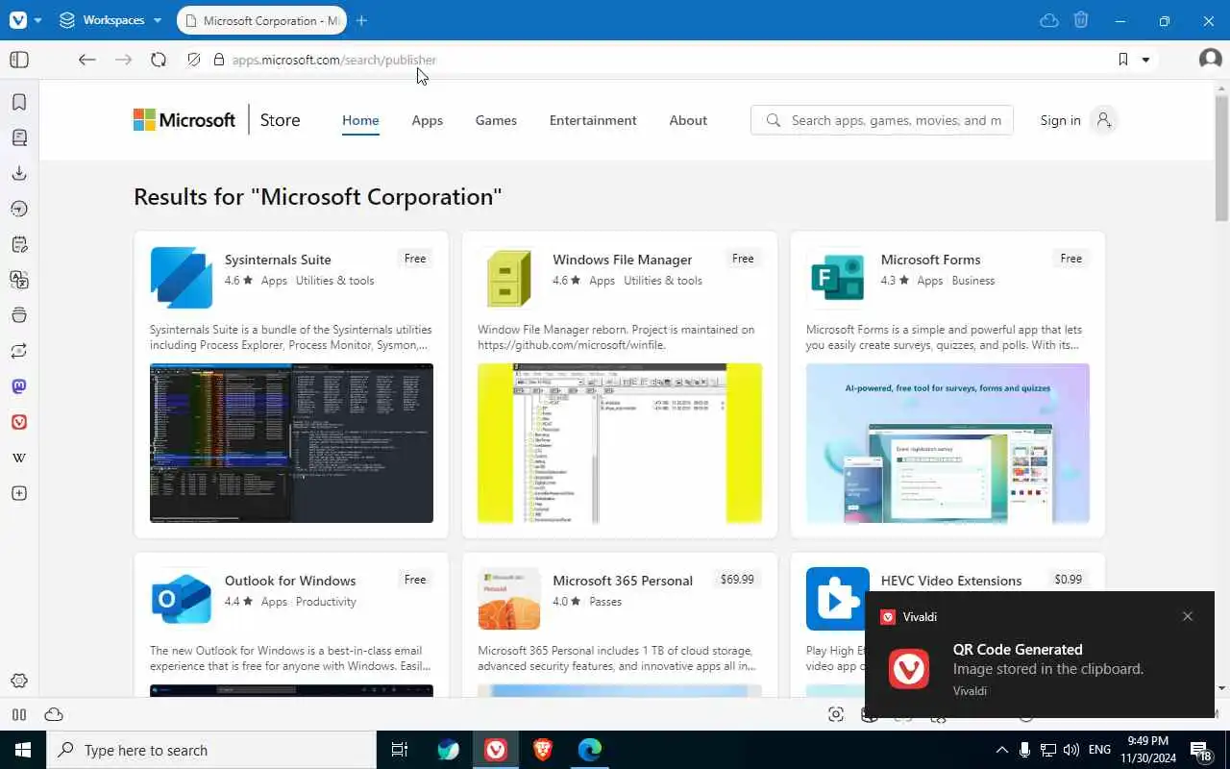Select the Apps navigation tab
Image resolution: width=1230 pixels, height=769 pixels.
click(x=428, y=120)
